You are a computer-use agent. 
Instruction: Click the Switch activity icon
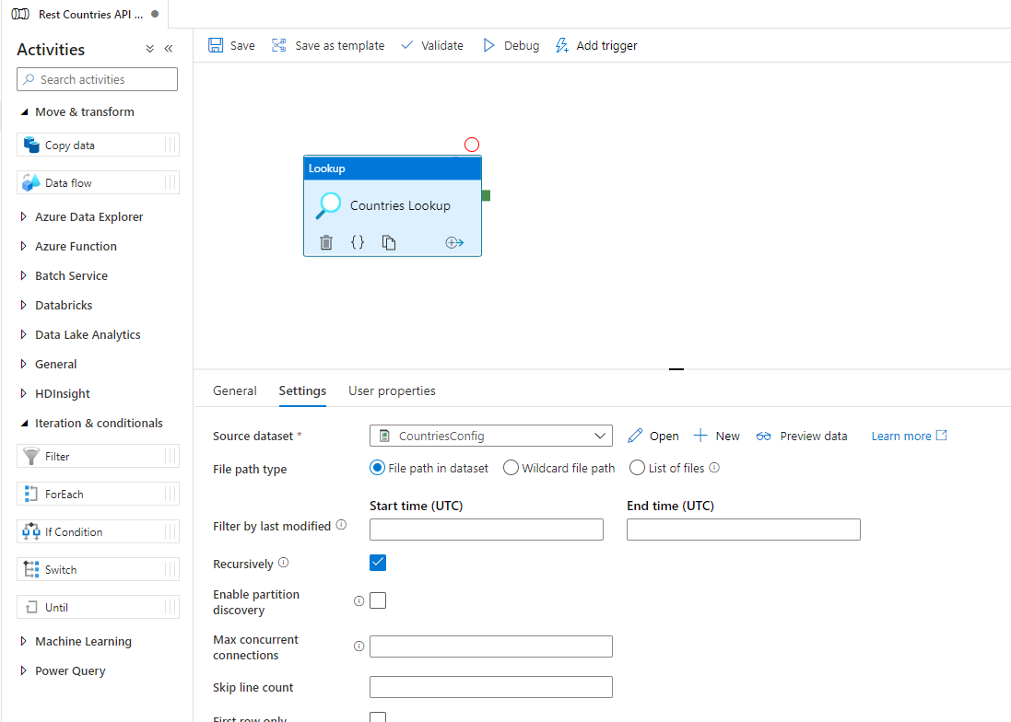click(x=31, y=569)
